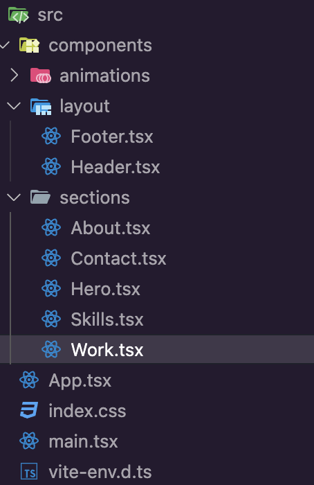Click the blue layout folder icon
The image size is (314, 485).
click(41, 107)
